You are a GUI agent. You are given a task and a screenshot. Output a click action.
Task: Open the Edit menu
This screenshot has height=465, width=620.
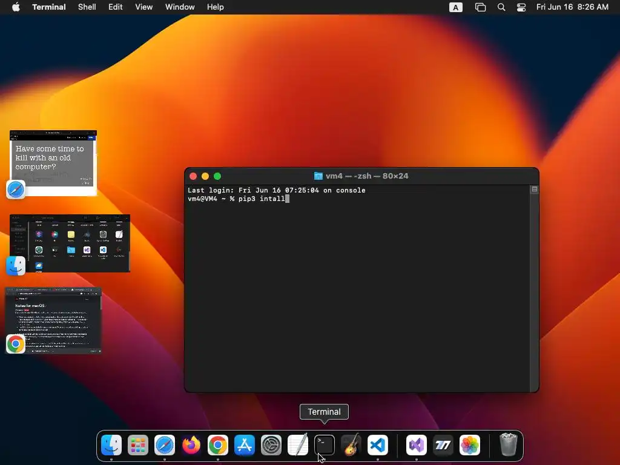116,7
